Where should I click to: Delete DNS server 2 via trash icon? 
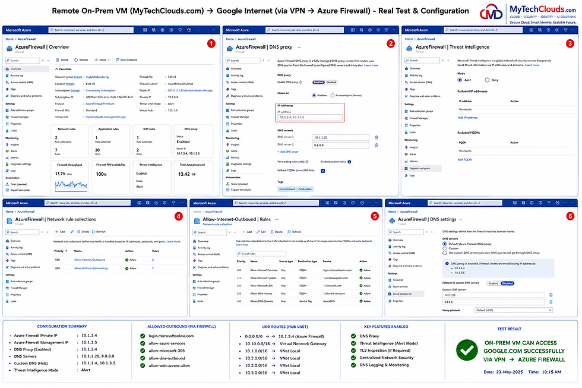pyautogui.click(x=377, y=145)
